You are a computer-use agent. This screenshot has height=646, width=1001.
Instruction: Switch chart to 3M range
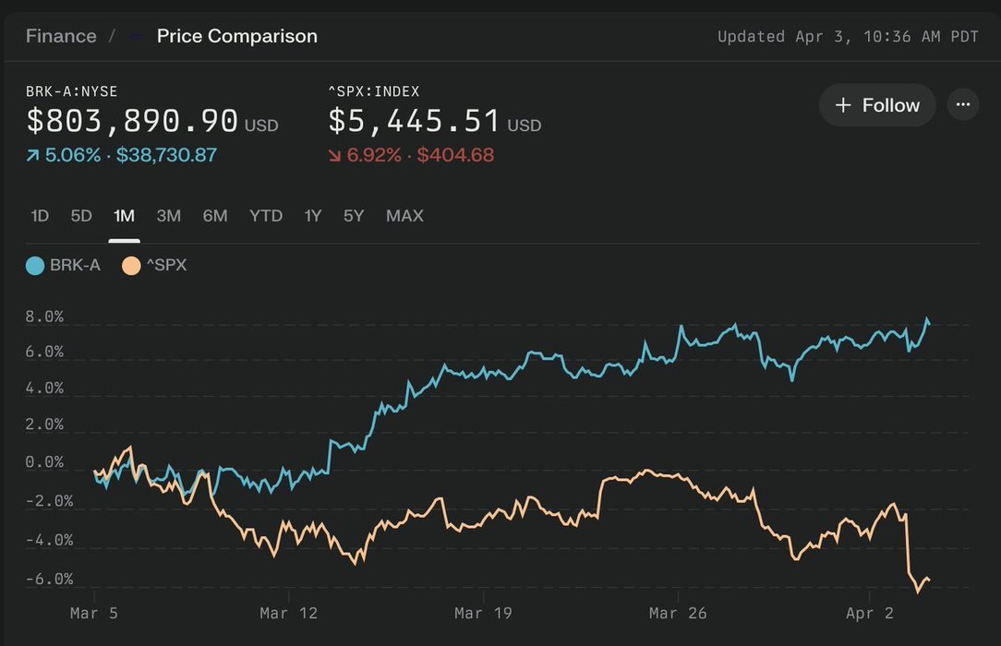point(168,216)
